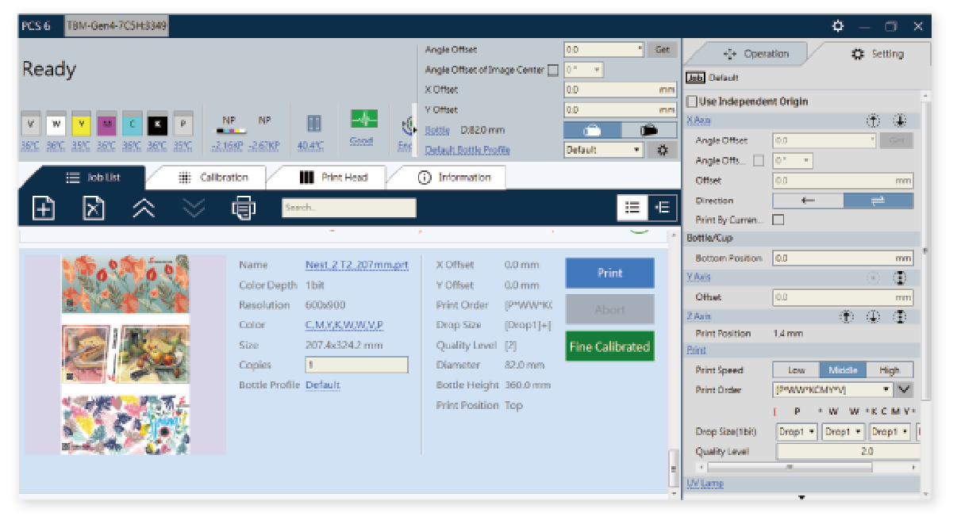The image size is (957, 524).
Task: Expand the first Drop Size dropdown
Action: click(797, 432)
